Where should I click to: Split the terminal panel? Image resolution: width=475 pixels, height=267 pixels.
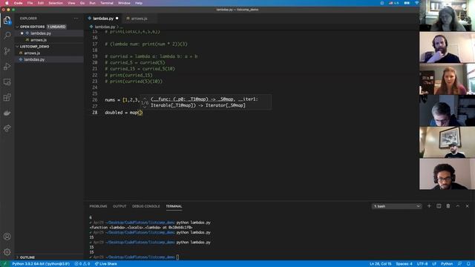pyautogui.click(x=439, y=206)
